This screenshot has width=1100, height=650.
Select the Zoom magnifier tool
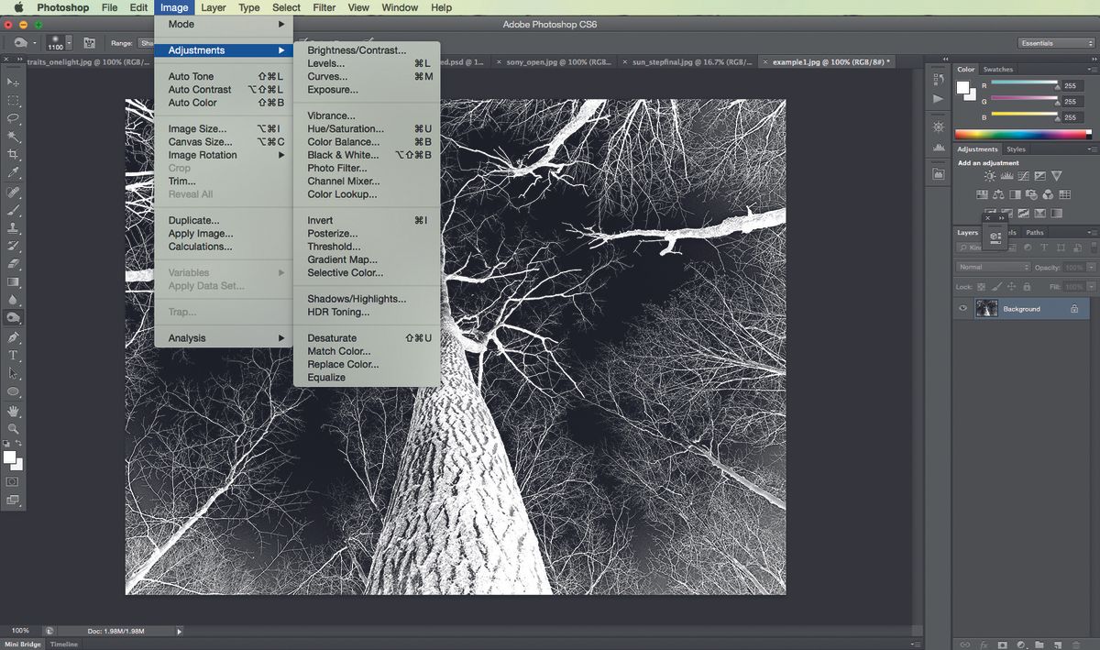click(13, 428)
